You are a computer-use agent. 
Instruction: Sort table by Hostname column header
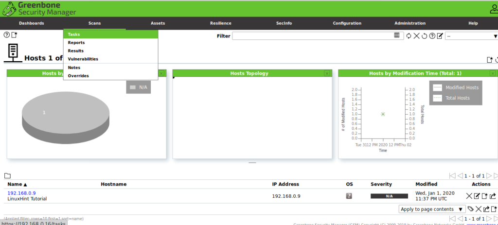point(114,184)
